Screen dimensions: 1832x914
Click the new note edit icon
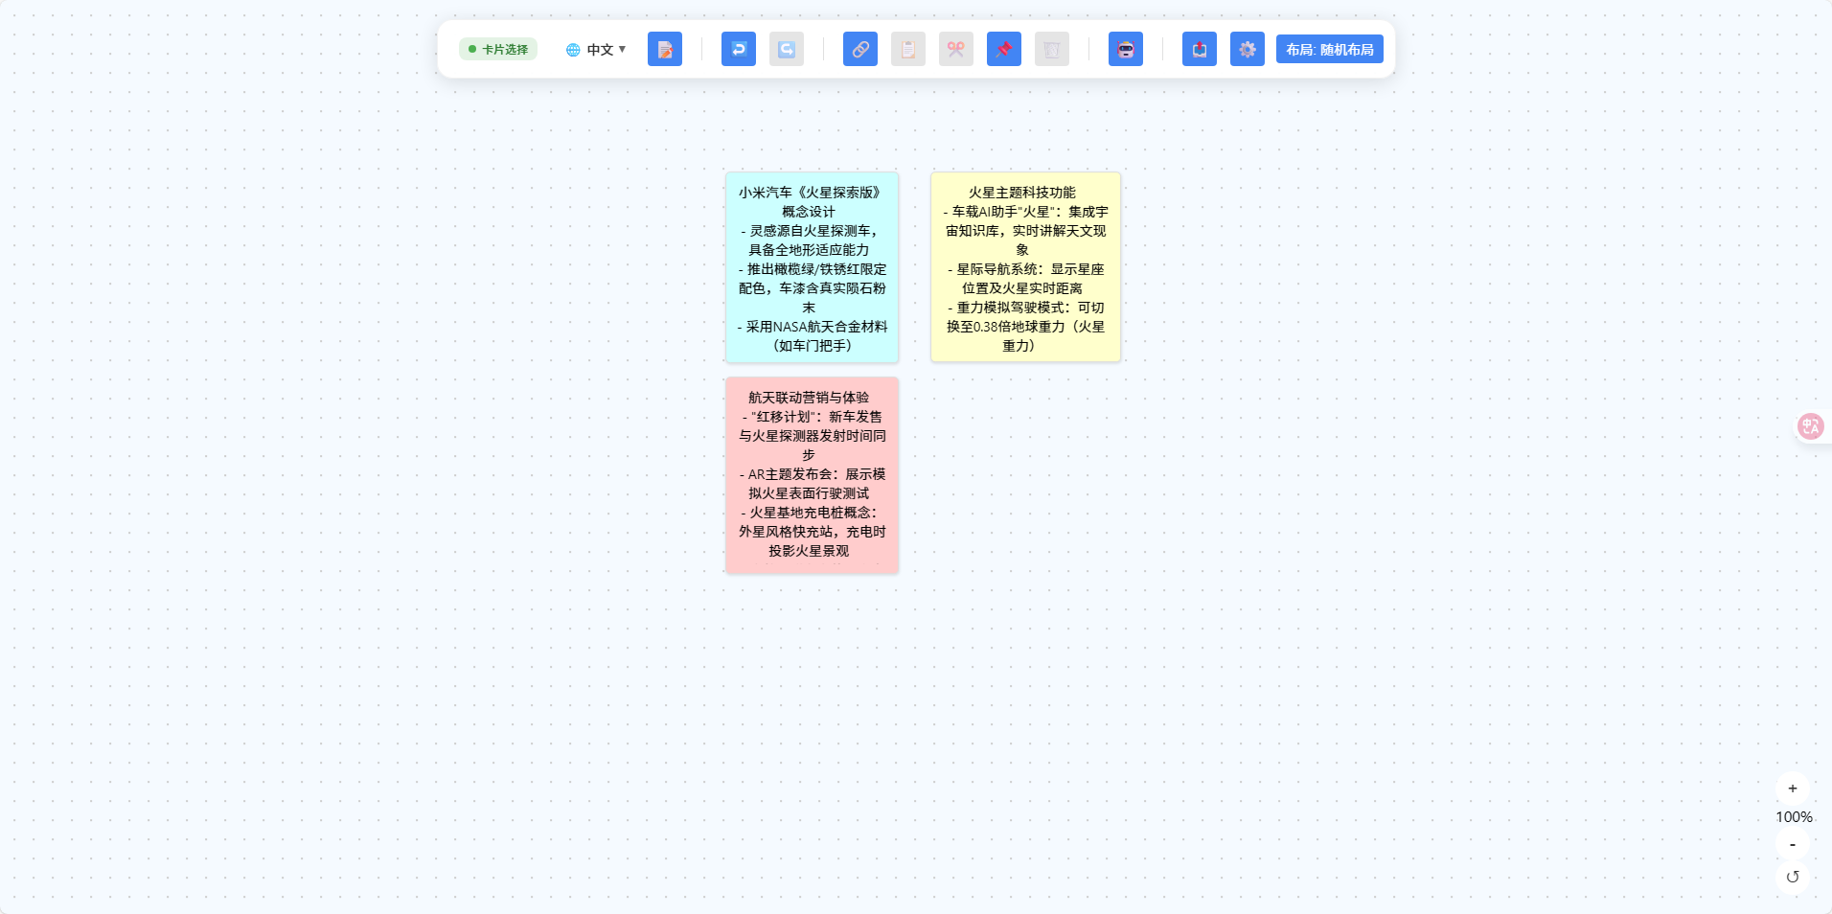(665, 49)
